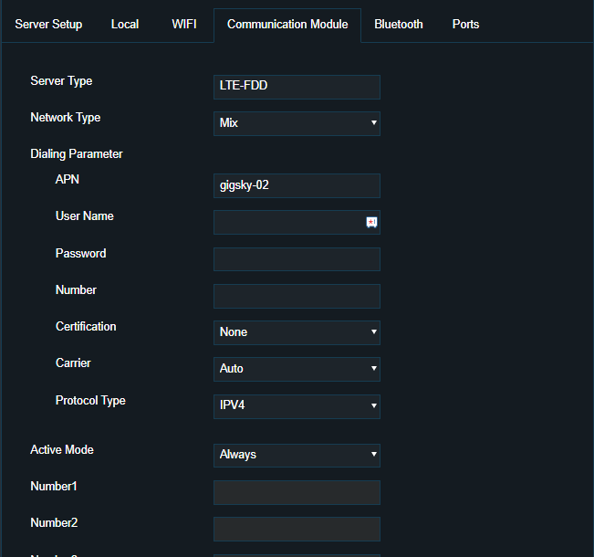Expand the Carrier dropdown set to Auto
594x557 pixels.
click(297, 369)
